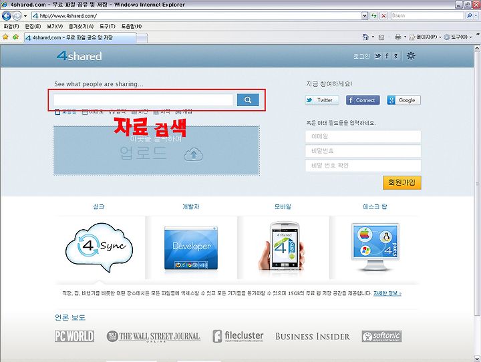Viewport: 481px width, 362px height.
Task: Open the 편집(E) menu
Action: (33, 27)
